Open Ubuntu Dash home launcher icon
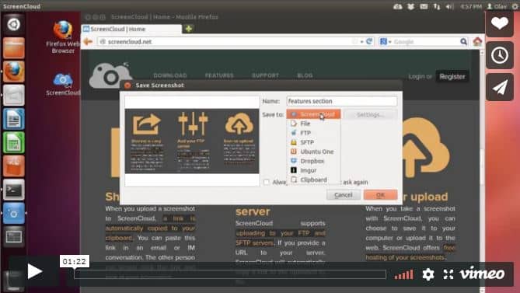The width and height of the screenshot is (520, 293). click(x=13, y=25)
